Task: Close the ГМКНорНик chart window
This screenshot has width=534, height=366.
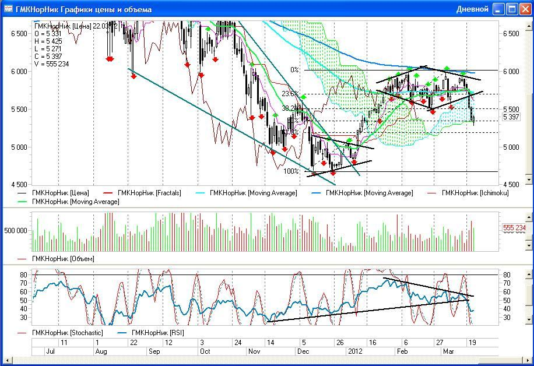Action: tap(525, 9)
